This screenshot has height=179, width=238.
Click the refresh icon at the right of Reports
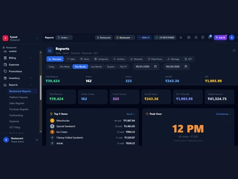click(234, 51)
